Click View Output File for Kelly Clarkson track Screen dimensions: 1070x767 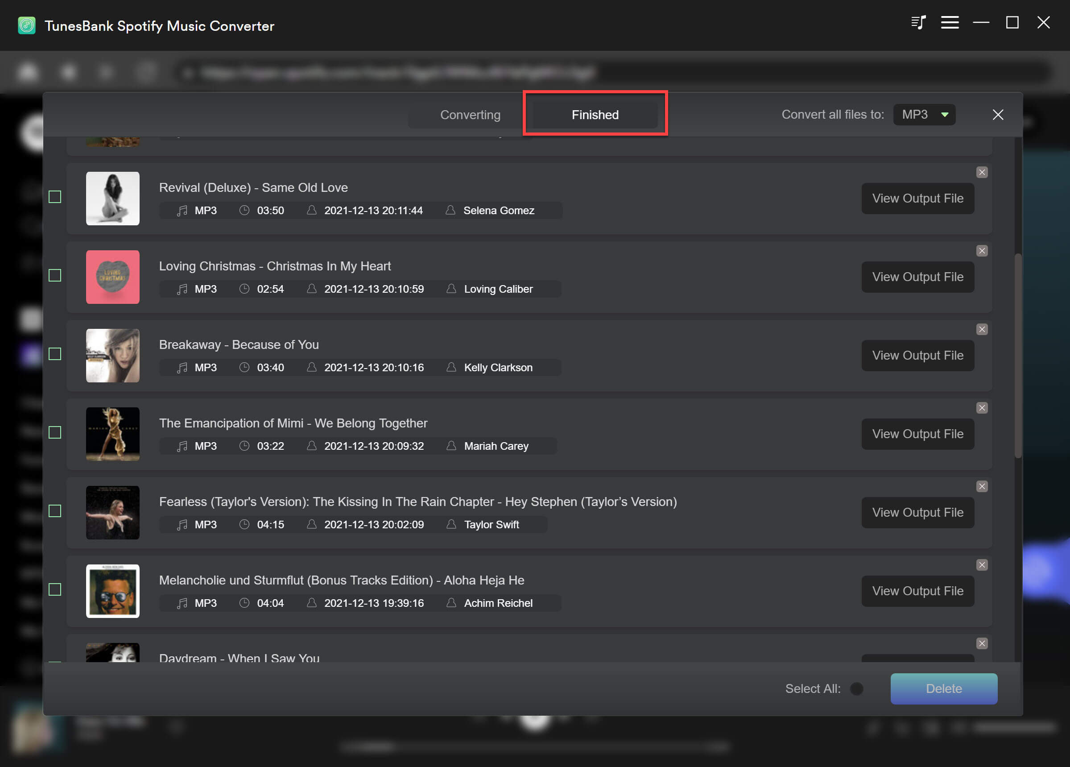[x=917, y=355]
